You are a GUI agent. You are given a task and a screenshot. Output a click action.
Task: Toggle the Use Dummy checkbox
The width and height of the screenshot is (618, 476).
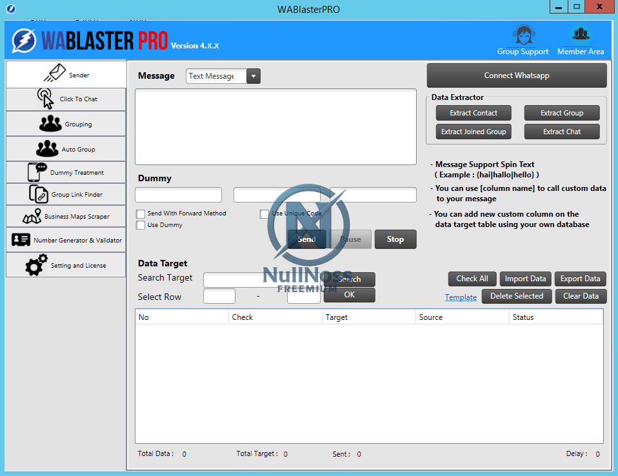[x=141, y=225]
